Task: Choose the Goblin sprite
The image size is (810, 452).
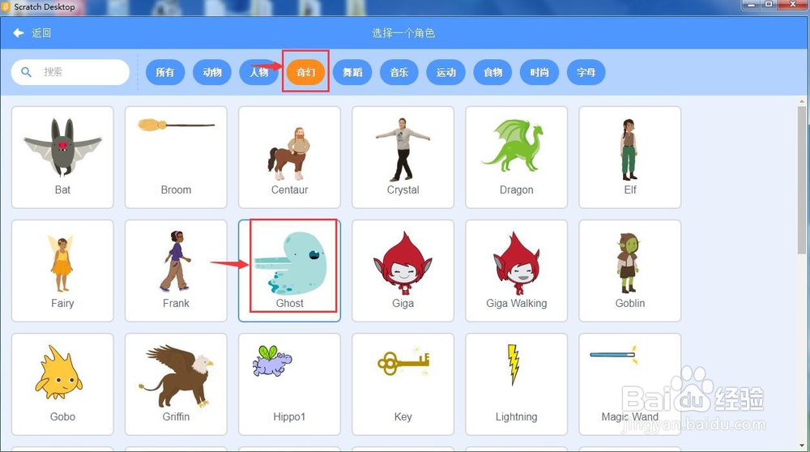Action: [x=630, y=271]
